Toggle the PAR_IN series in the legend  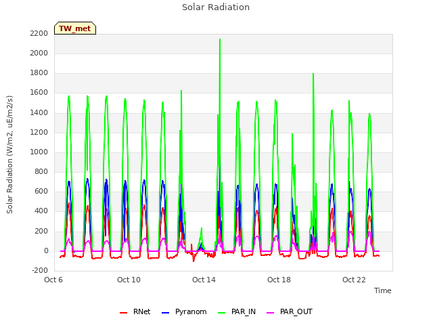tap(237, 311)
